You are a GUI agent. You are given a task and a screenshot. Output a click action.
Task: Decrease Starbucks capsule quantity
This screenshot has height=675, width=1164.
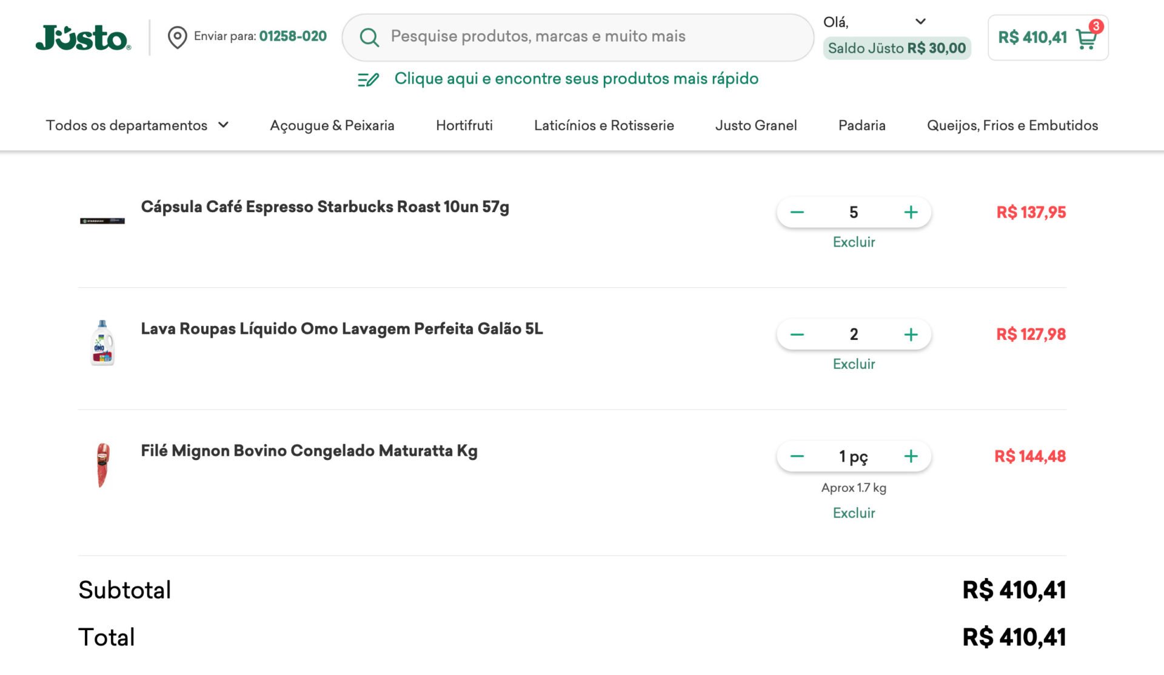click(797, 213)
